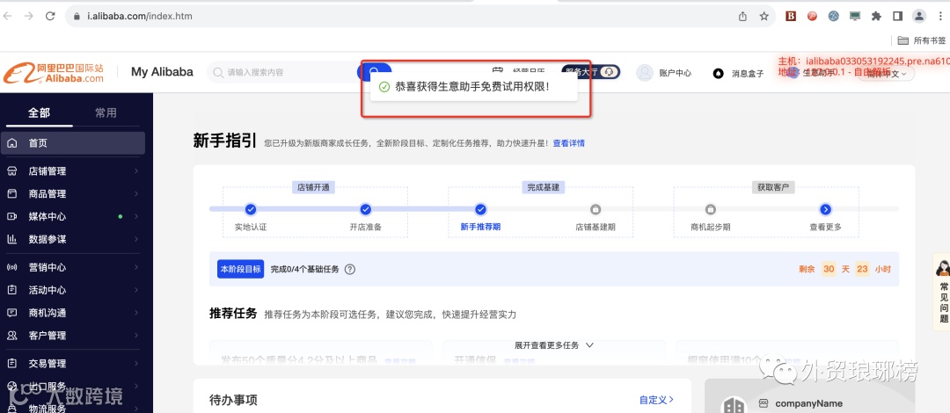
Task: Go back with browser back arrow
Action: (x=8, y=17)
